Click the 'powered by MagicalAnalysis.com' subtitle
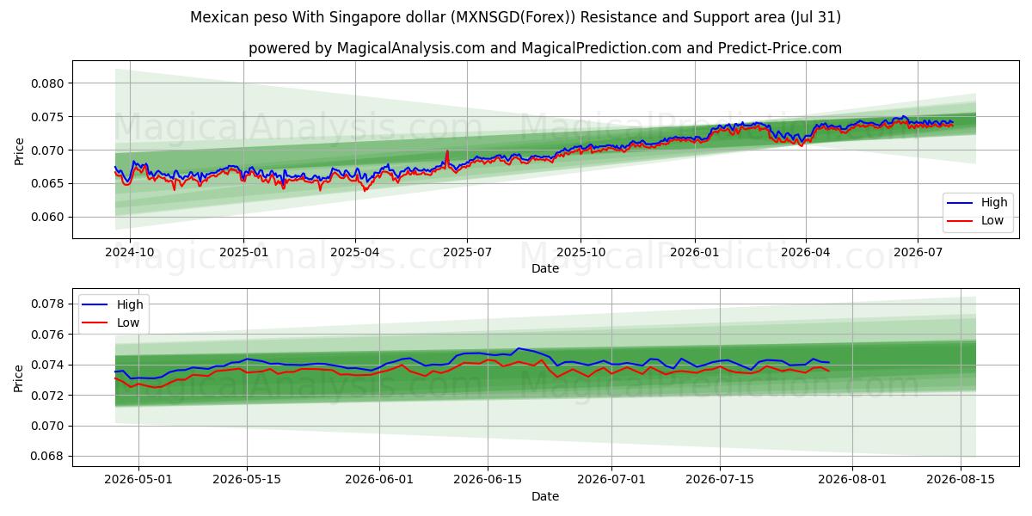The image size is (1032, 516). [x=545, y=48]
